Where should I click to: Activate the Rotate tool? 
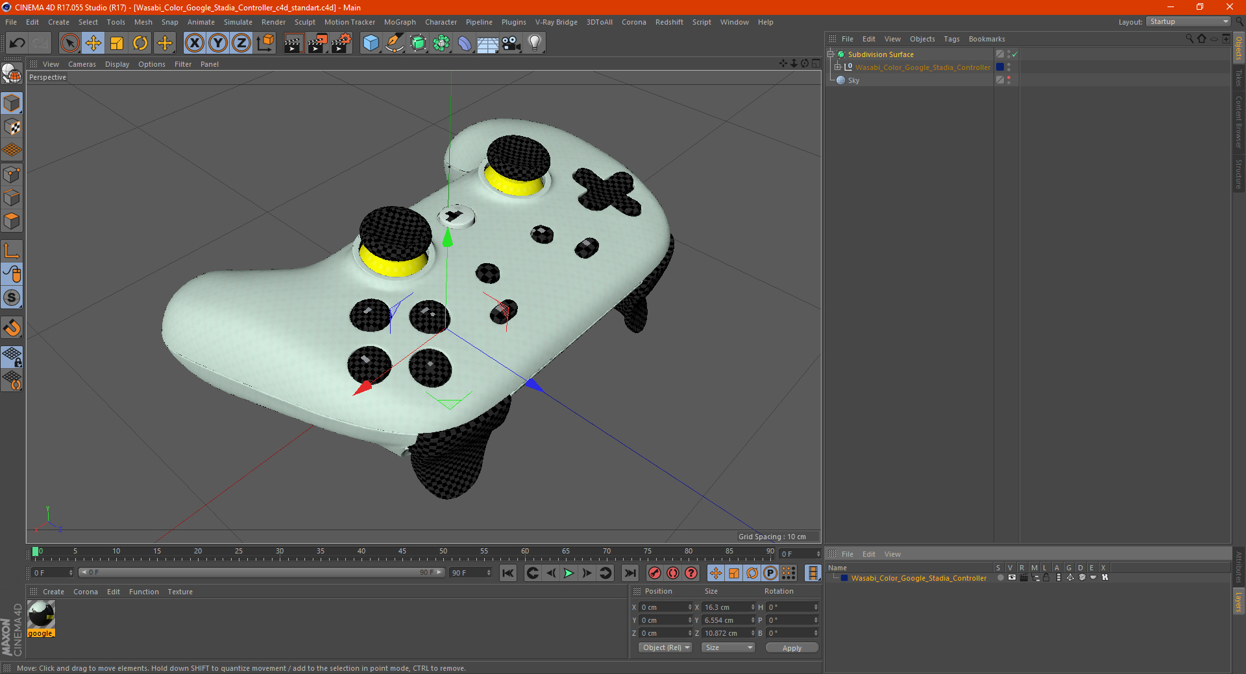pos(140,43)
